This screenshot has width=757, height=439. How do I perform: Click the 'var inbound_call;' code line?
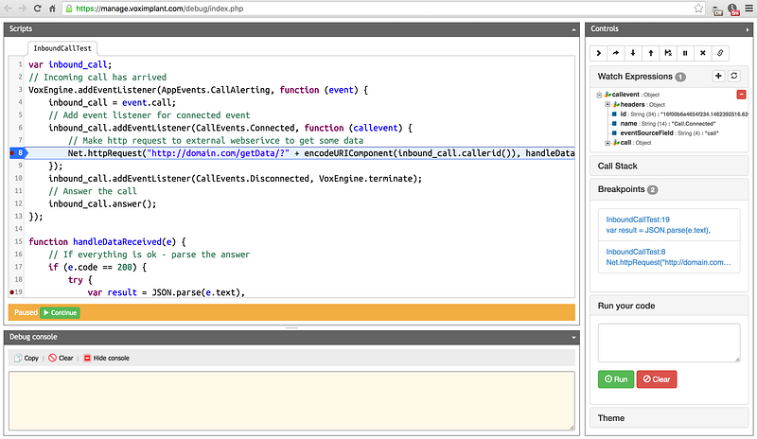pyautogui.click(x=70, y=64)
